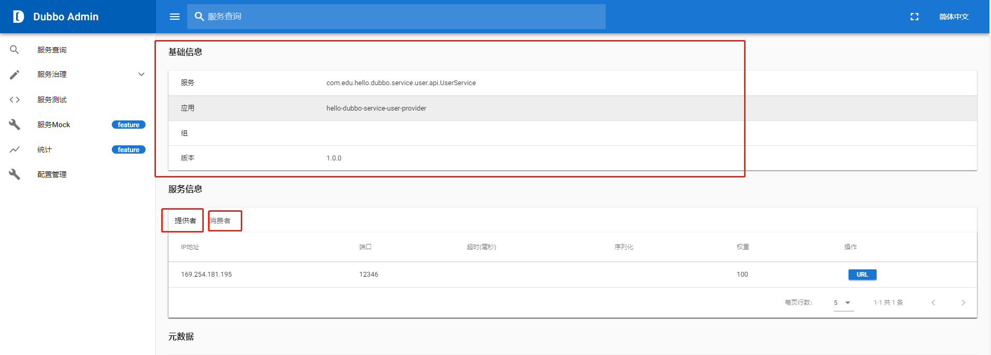This screenshot has width=991, height=355.
Task: Click the 元数据 section heading
Action: 181,336
